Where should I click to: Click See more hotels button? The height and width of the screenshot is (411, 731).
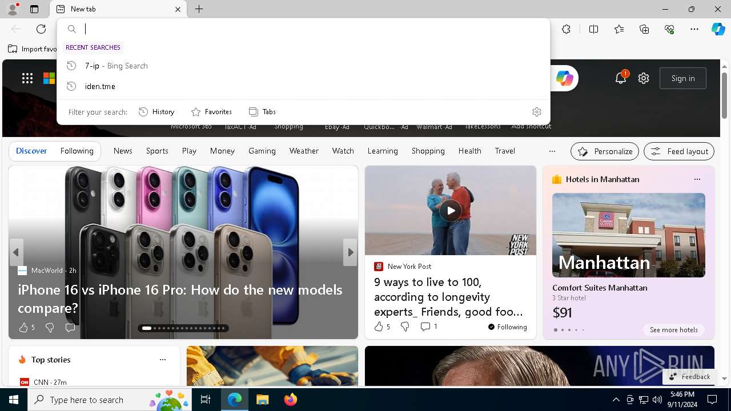click(x=674, y=330)
